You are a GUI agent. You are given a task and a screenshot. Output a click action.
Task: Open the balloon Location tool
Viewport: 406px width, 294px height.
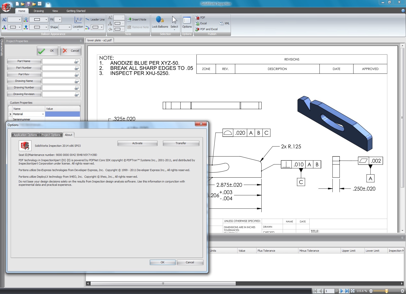[78, 23]
